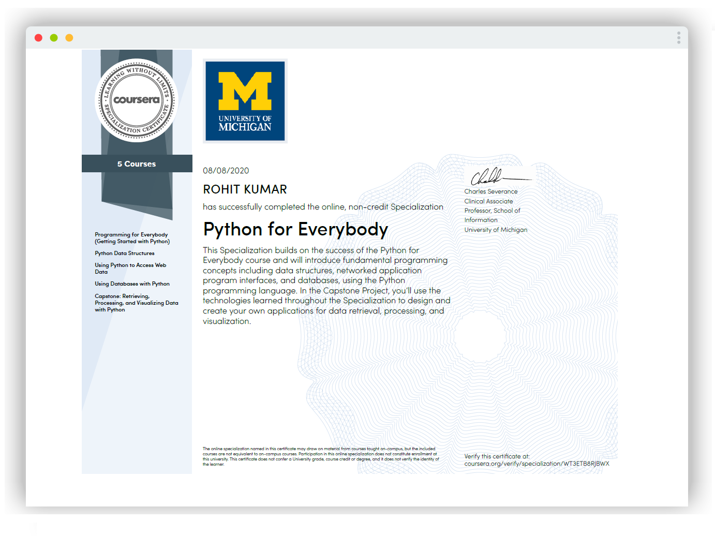Open the vertical three-dot menu icon
The height and width of the screenshot is (536, 715).
(x=678, y=38)
